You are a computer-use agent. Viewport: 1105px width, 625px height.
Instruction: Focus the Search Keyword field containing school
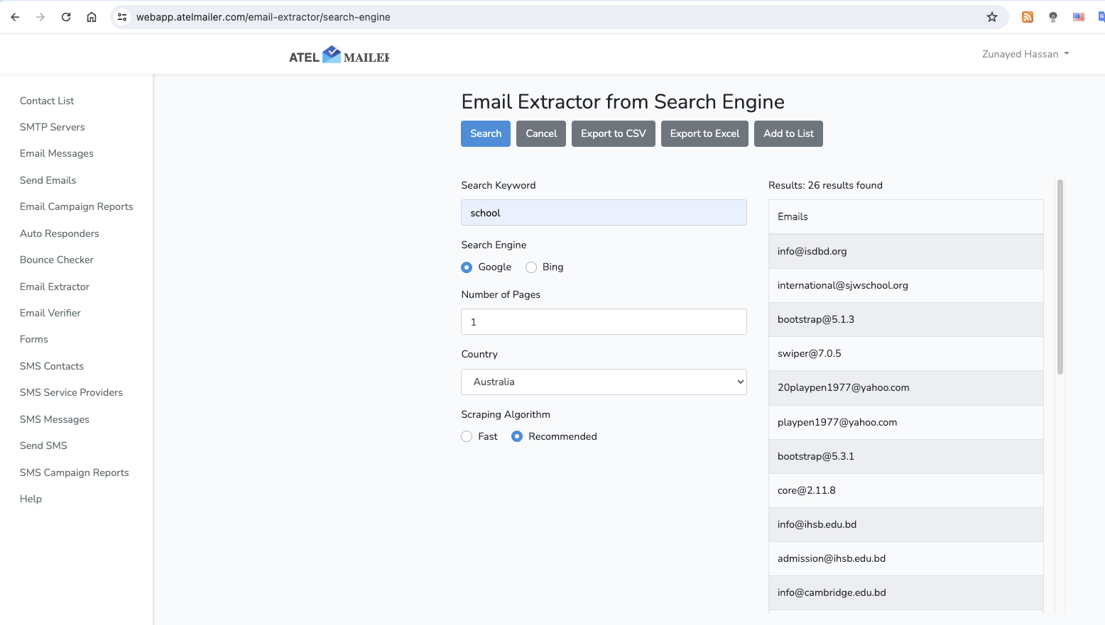[604, 213]
